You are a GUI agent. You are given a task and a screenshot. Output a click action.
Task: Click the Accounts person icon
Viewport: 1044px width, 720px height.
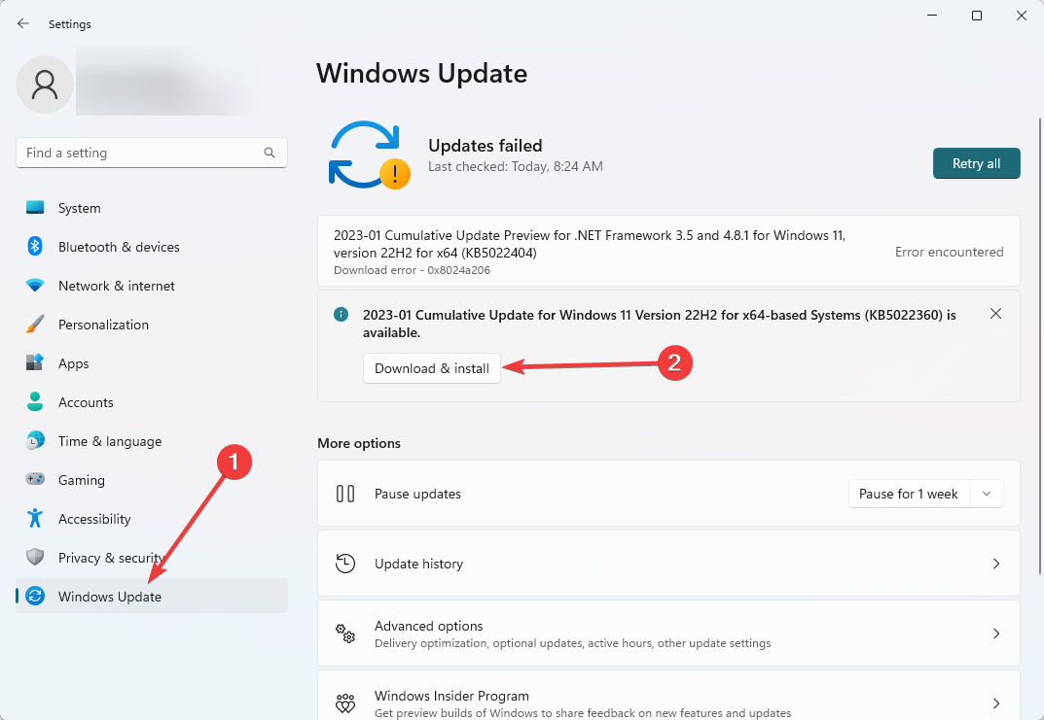pos(35,402)
